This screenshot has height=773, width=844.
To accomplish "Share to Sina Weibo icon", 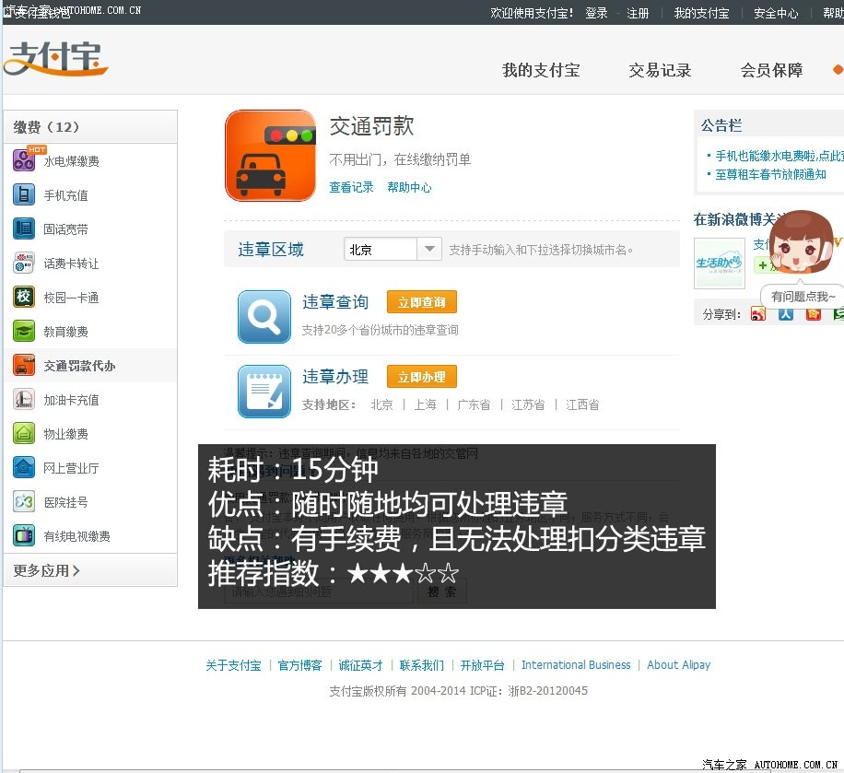I will coord(758,314).
